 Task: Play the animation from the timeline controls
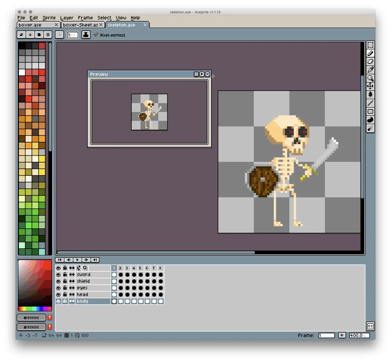click(x=77, y=260)
